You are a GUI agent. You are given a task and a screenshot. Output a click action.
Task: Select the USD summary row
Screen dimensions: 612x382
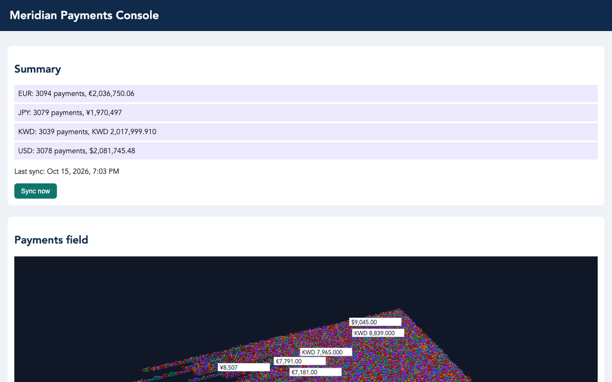pos(306,151)
